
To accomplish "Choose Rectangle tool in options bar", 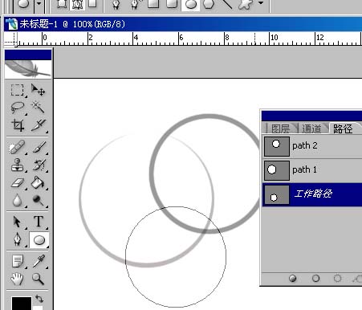I will 153,4.
